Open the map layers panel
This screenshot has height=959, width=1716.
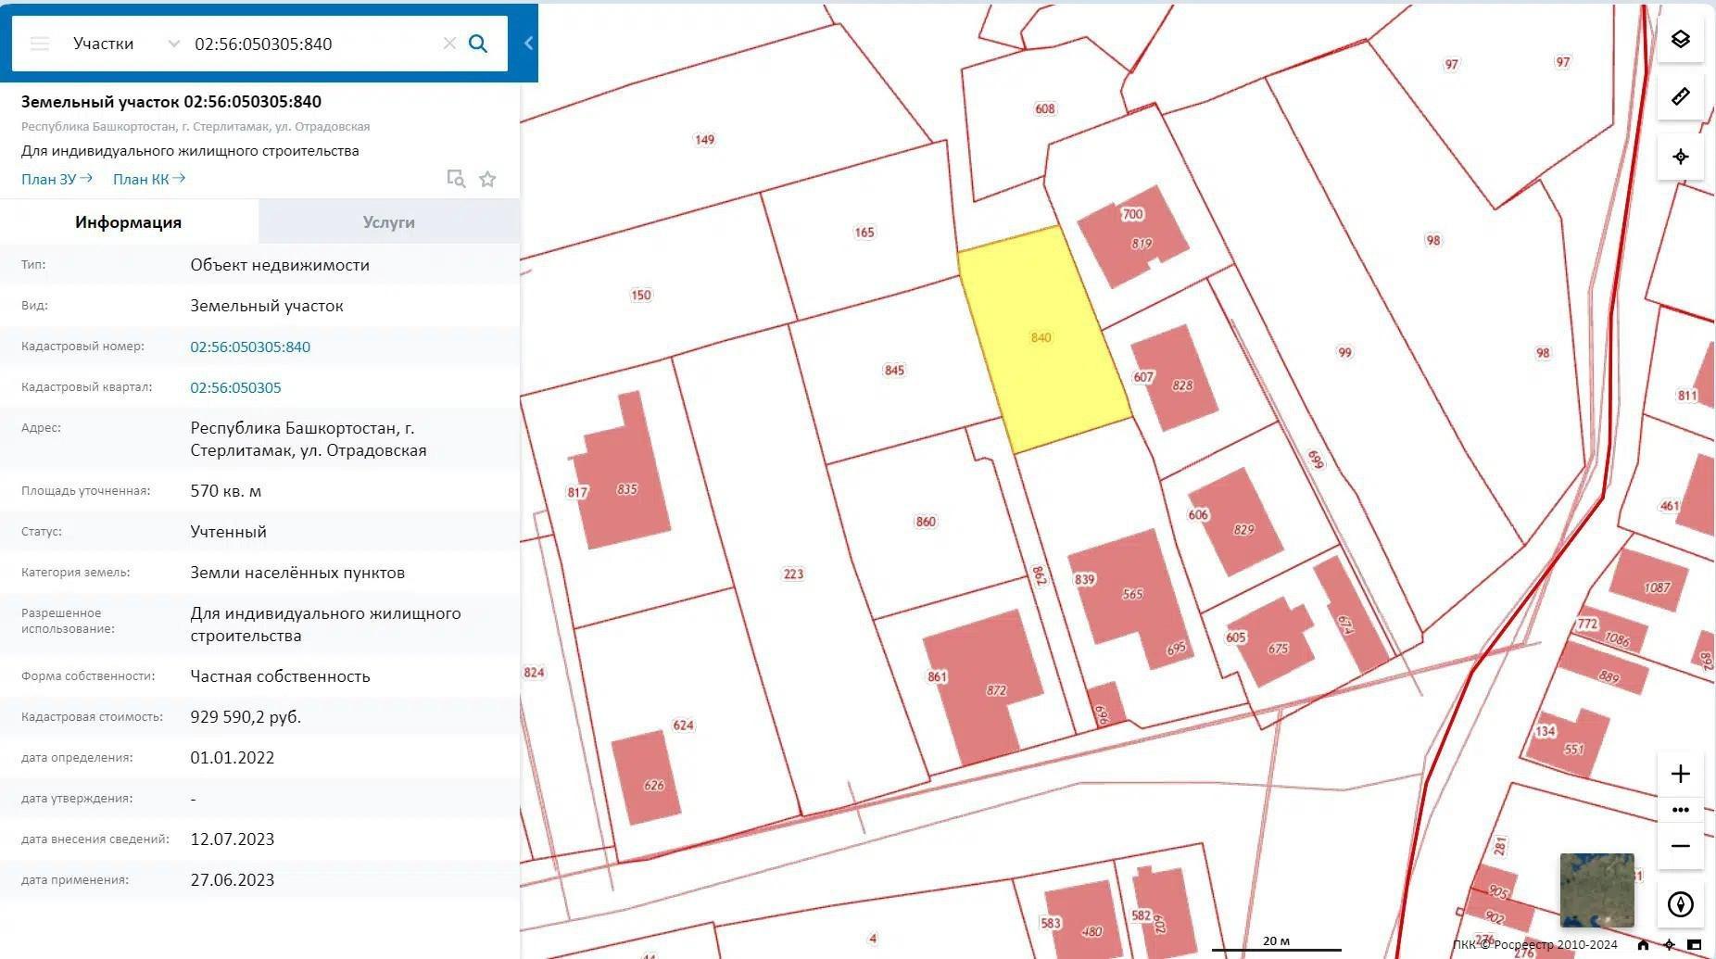coord(1680,39)
